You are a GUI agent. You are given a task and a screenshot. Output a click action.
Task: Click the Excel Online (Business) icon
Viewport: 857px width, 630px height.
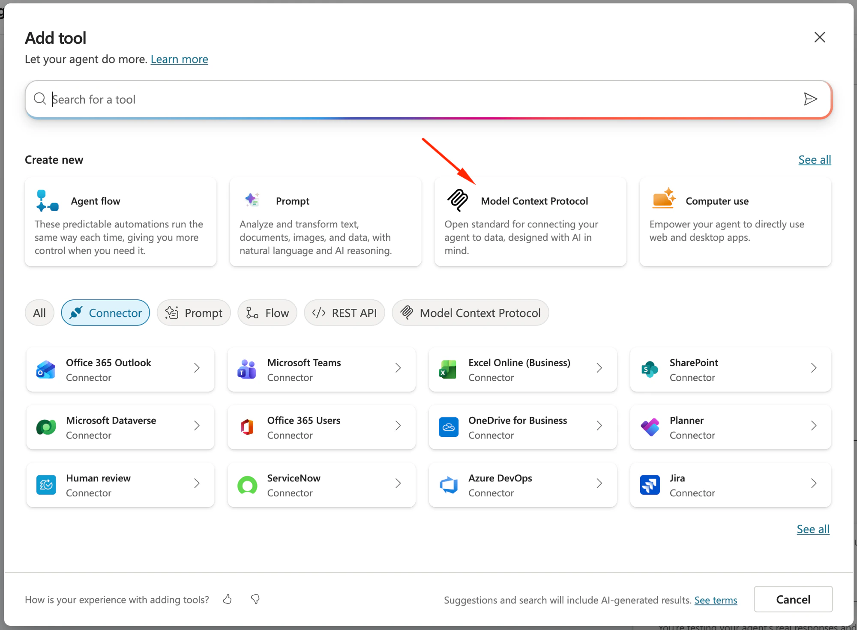448,370
